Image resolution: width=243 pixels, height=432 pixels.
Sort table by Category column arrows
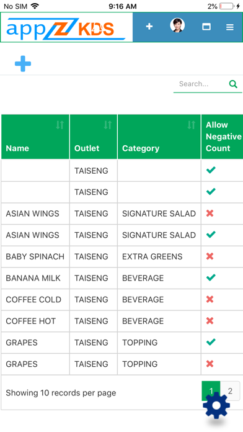192,125
